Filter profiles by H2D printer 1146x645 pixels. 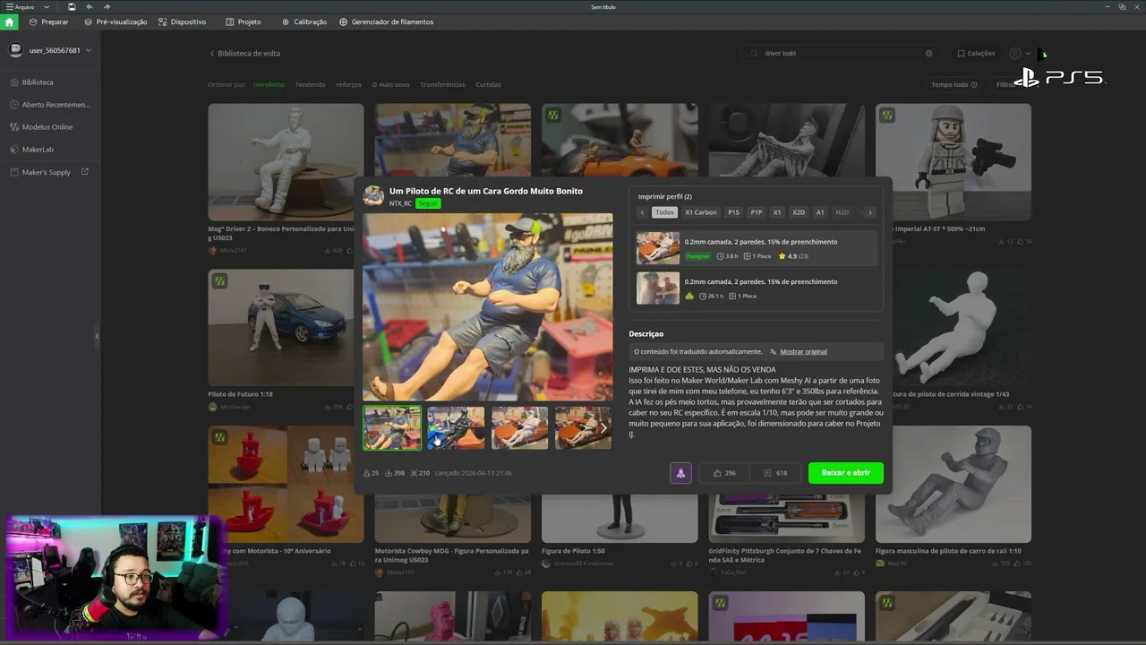click(x=842, y=212)
